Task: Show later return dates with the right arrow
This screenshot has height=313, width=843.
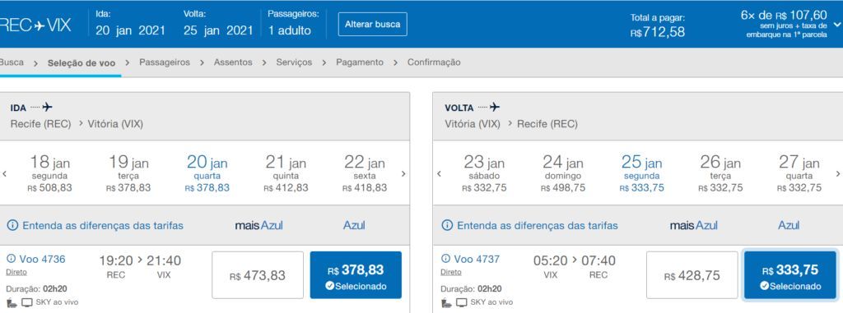Action: tap(837, 174)
